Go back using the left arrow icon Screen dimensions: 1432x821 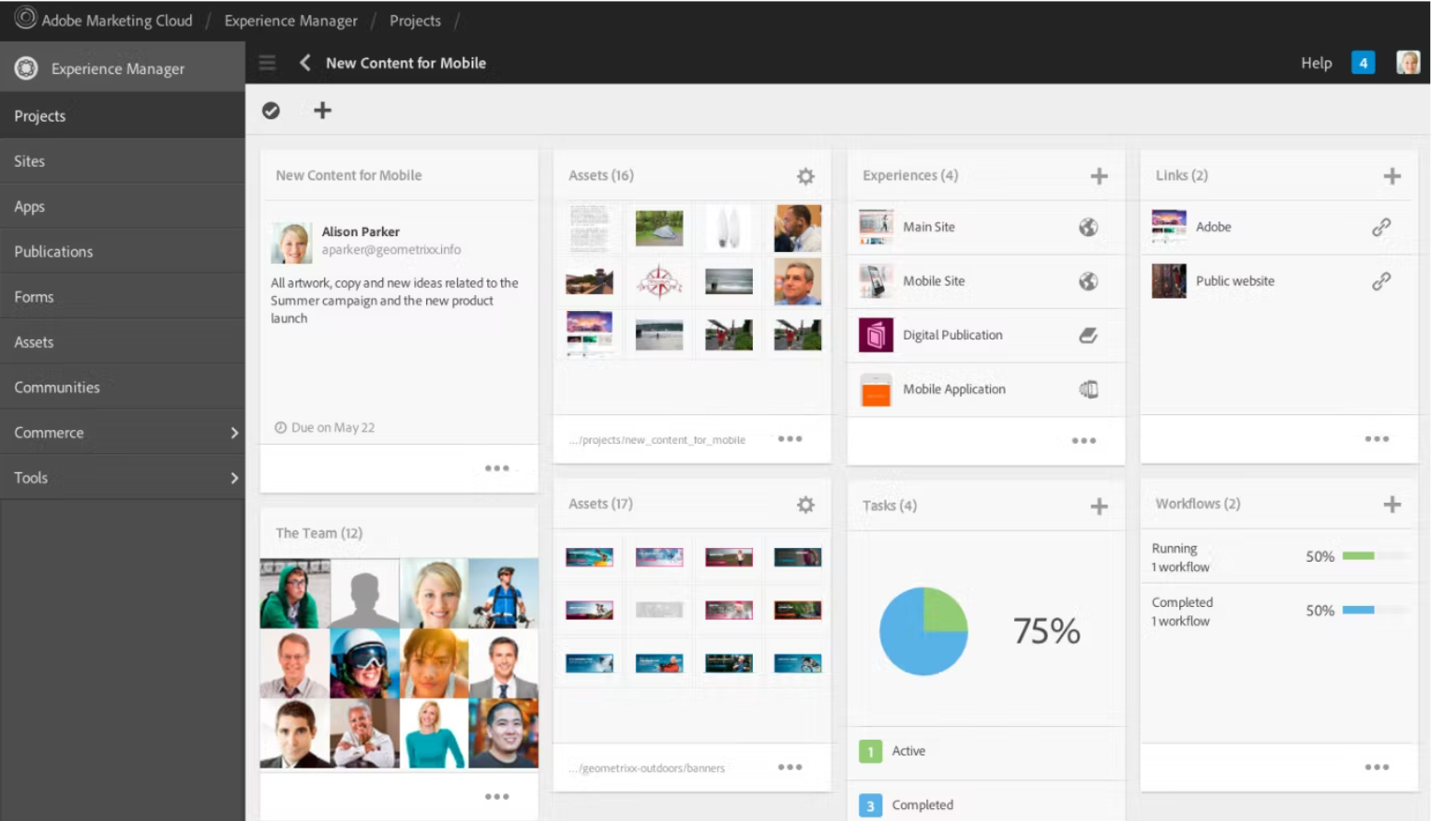pyautogui.click(x=304, y=63)
